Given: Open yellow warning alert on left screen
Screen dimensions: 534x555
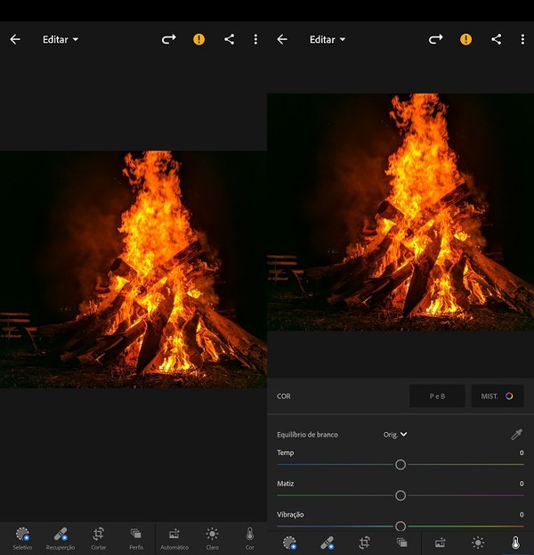Looking at the screenshot, I should point(198,39).
